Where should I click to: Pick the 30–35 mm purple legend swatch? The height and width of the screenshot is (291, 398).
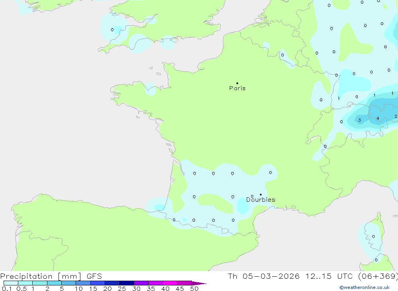pos(141,283)
